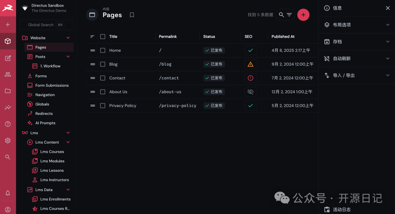The height and width of the screenshot is (214, 395).
Task: Expand the 导入 / 导出 section
Action: [x=357, y=75]
